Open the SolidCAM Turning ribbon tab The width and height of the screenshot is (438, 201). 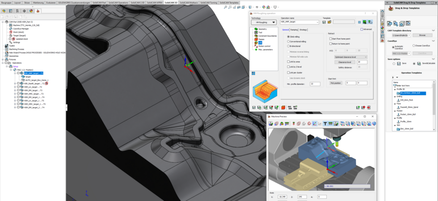coord(209,3)
